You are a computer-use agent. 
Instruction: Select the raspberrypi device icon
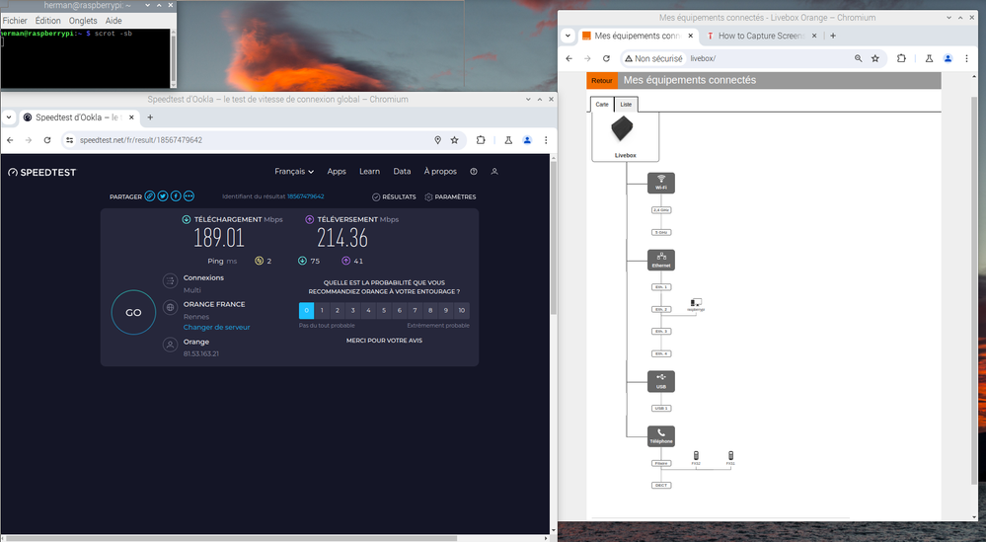tap(696, 304)
